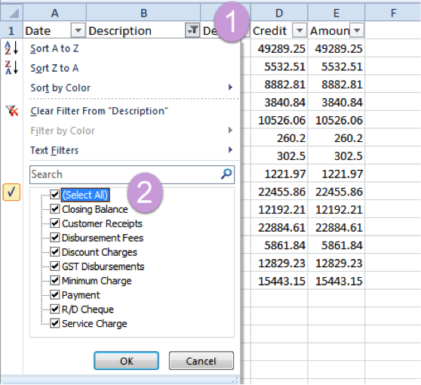This screenshot has width=421, height=385.
Task: Confirm the filter with OK button
Action: pos(126,361)
